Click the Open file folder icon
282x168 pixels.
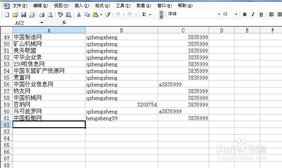coord(15,14)
